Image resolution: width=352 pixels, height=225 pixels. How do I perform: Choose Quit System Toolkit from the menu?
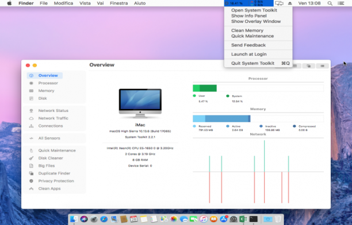click(x=258, y=63)
